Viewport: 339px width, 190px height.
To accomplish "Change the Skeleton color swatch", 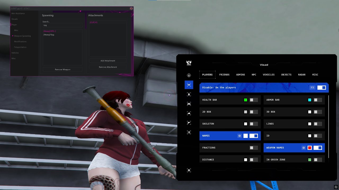I will (x=246, y=124).
